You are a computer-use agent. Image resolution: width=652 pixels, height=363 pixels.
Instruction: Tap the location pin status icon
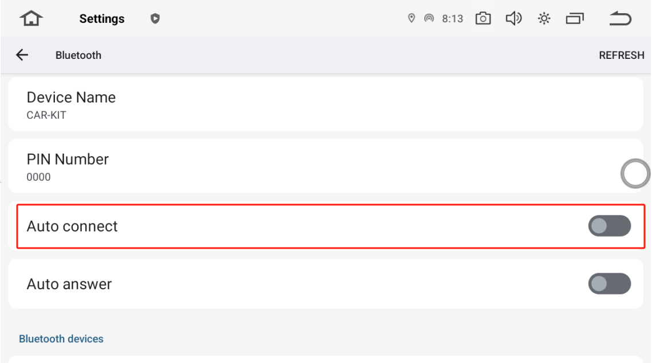click(x=411, y=19)
